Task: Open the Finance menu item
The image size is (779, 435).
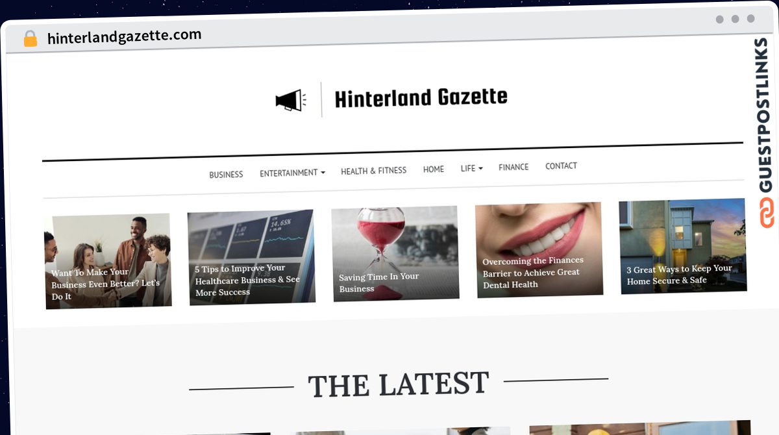Action: point(513,168)
